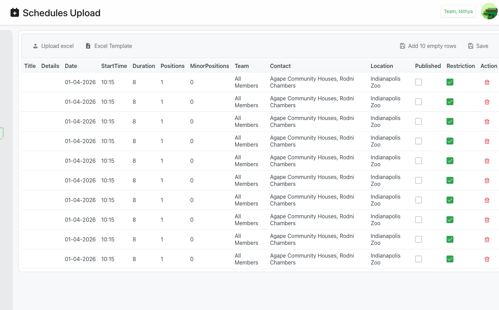Click the document icon beside Excel Template

tap(88, 46)
